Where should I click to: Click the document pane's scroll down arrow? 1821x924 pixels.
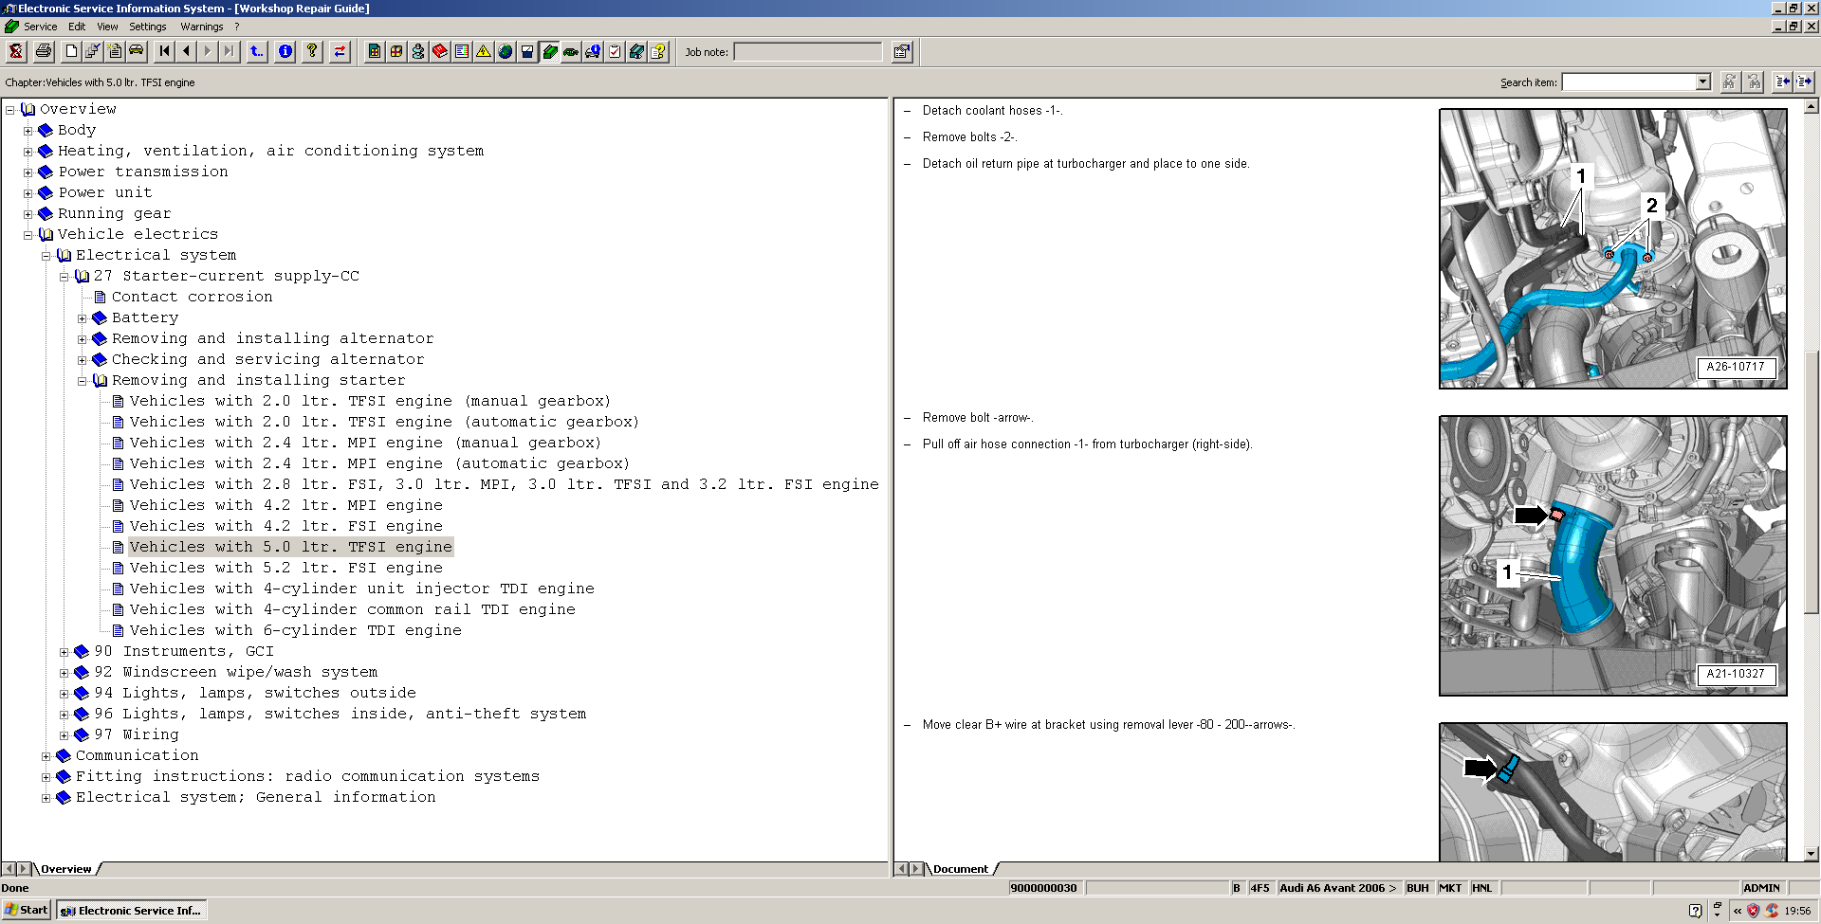click(1812, 854)
